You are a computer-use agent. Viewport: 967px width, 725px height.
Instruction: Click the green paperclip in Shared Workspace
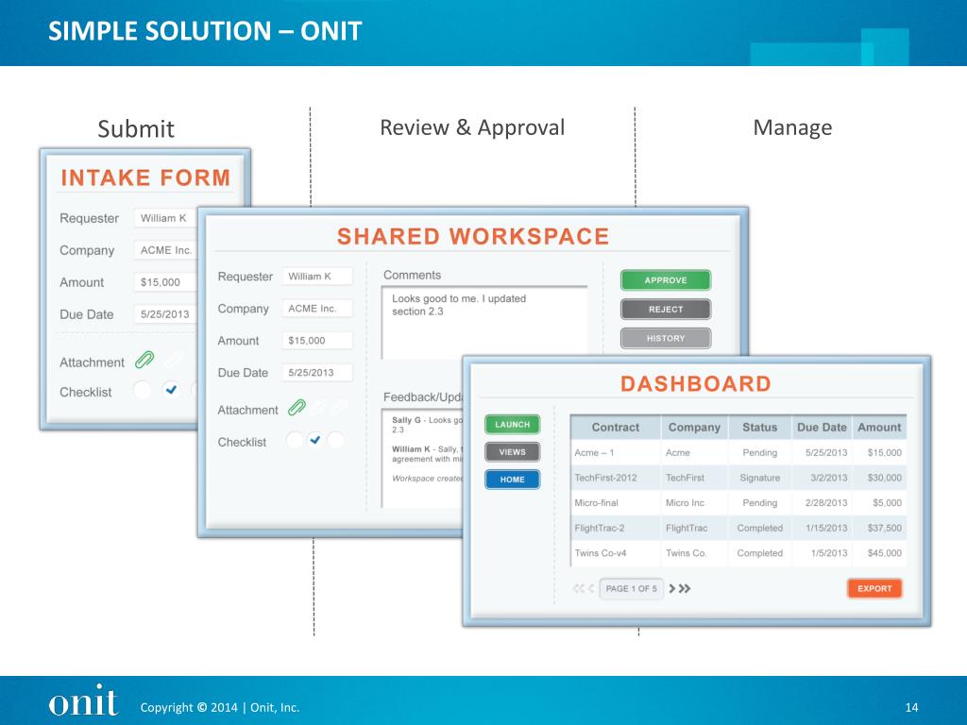[x=297, y=408]
